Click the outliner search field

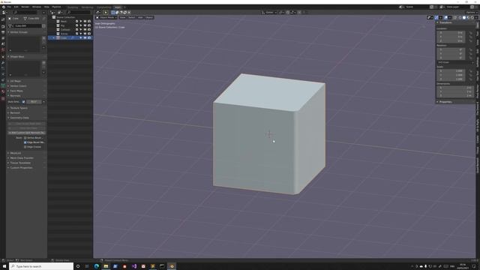point(79,12)
